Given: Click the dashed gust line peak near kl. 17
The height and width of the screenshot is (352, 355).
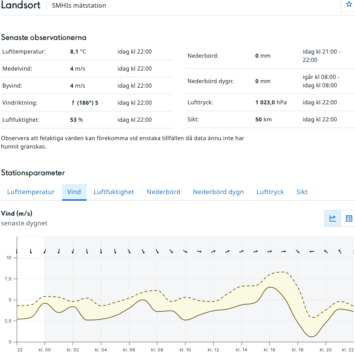Looking at the screenshot, I should coord(283,272).
